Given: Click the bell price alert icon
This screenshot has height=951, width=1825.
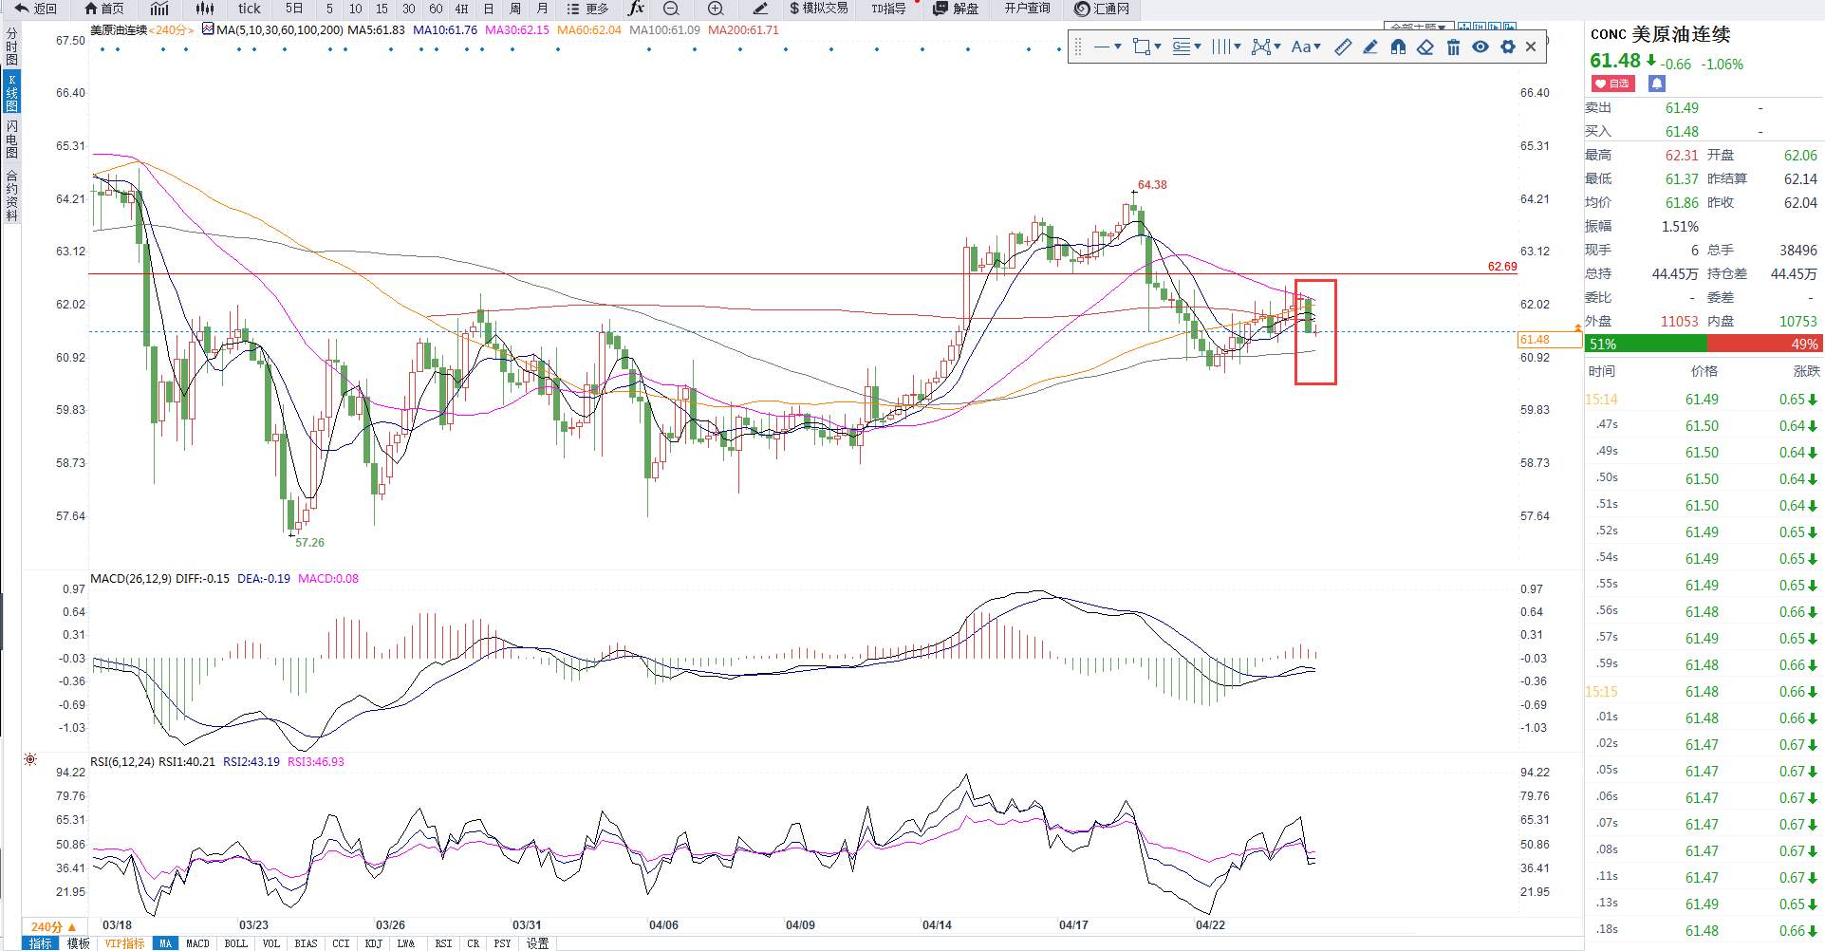Looking at the screenshot, I should click(x=1656, y=84).
